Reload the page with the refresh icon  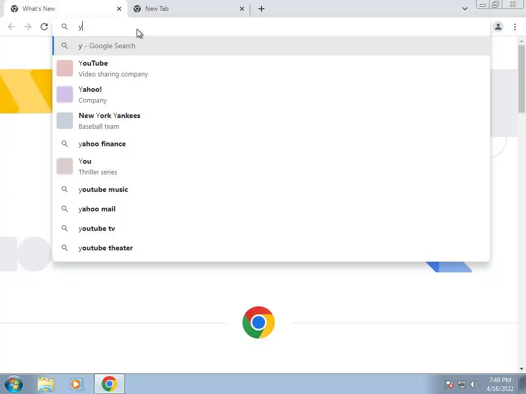44,27
